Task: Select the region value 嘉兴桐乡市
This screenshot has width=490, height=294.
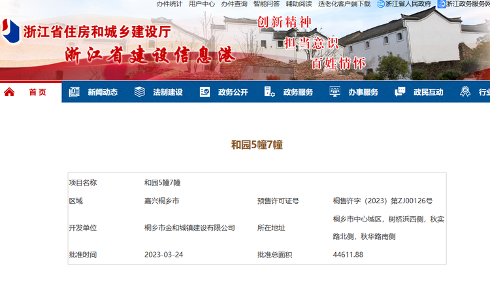Action: (x=162, y=201)
